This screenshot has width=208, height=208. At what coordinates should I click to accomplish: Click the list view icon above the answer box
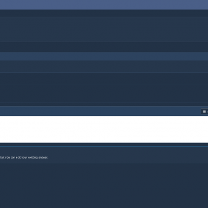point(204,111)
